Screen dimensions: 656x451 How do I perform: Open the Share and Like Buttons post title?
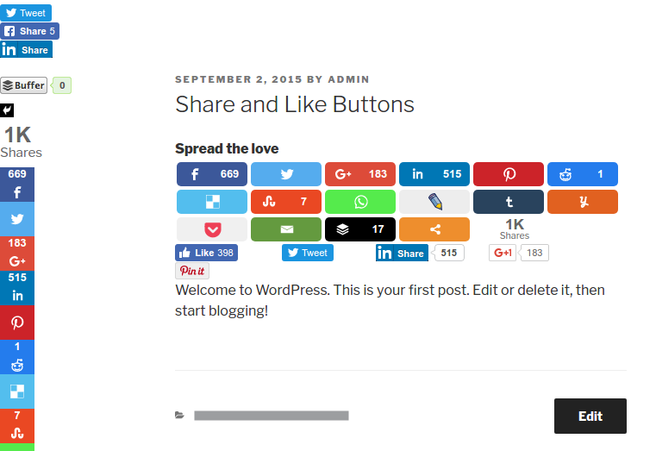pos(295,105)
